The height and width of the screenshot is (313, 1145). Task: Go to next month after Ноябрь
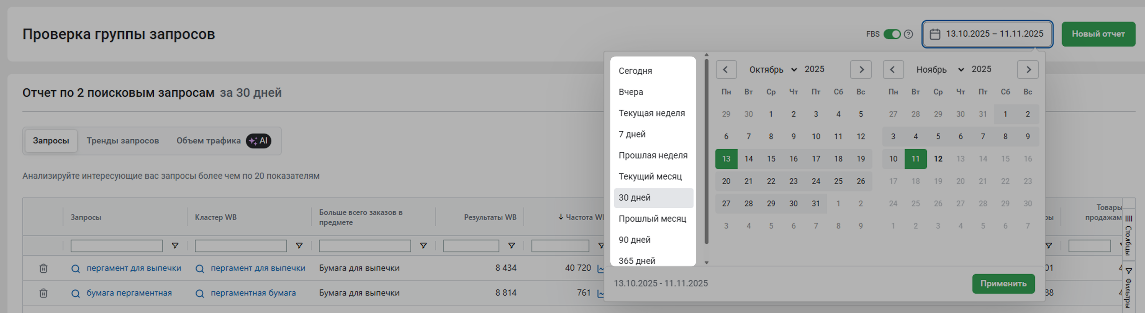[x=1028, y=70]
